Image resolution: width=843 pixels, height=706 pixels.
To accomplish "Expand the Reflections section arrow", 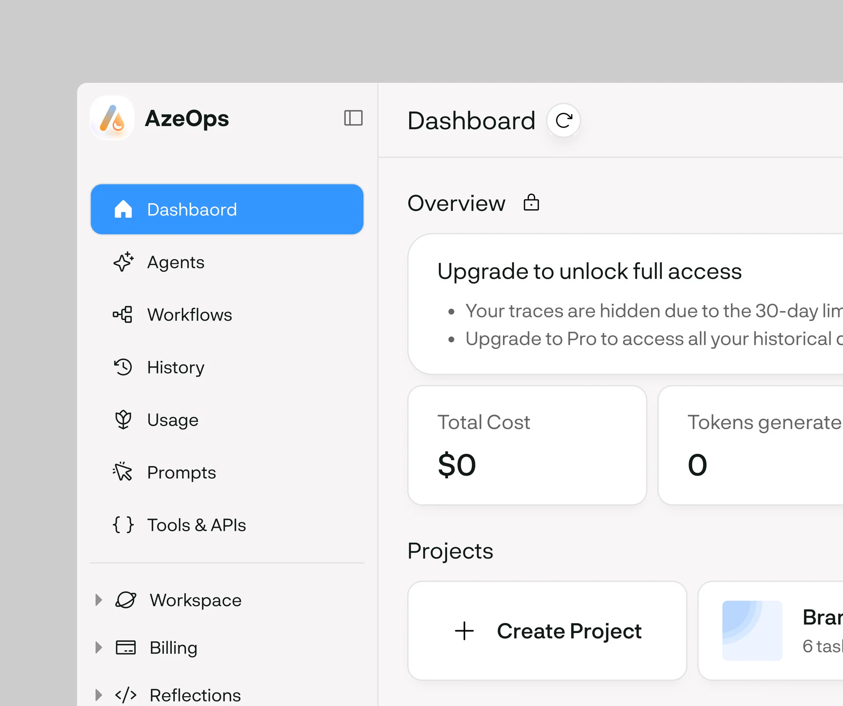I will [x=98, y=695].
